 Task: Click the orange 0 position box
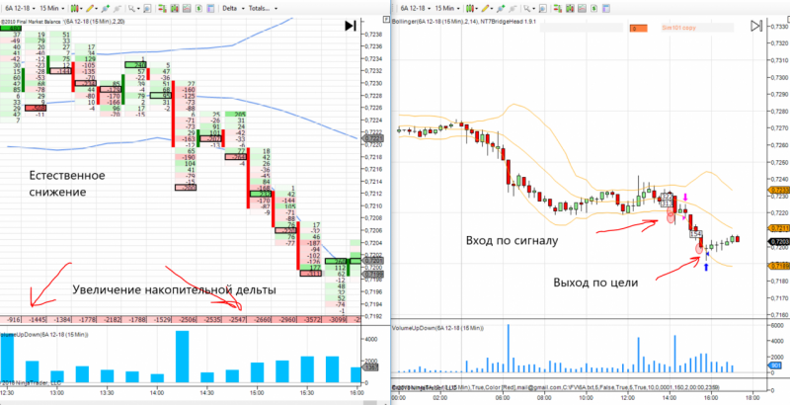pyautogui.click(x=638, y=29)
